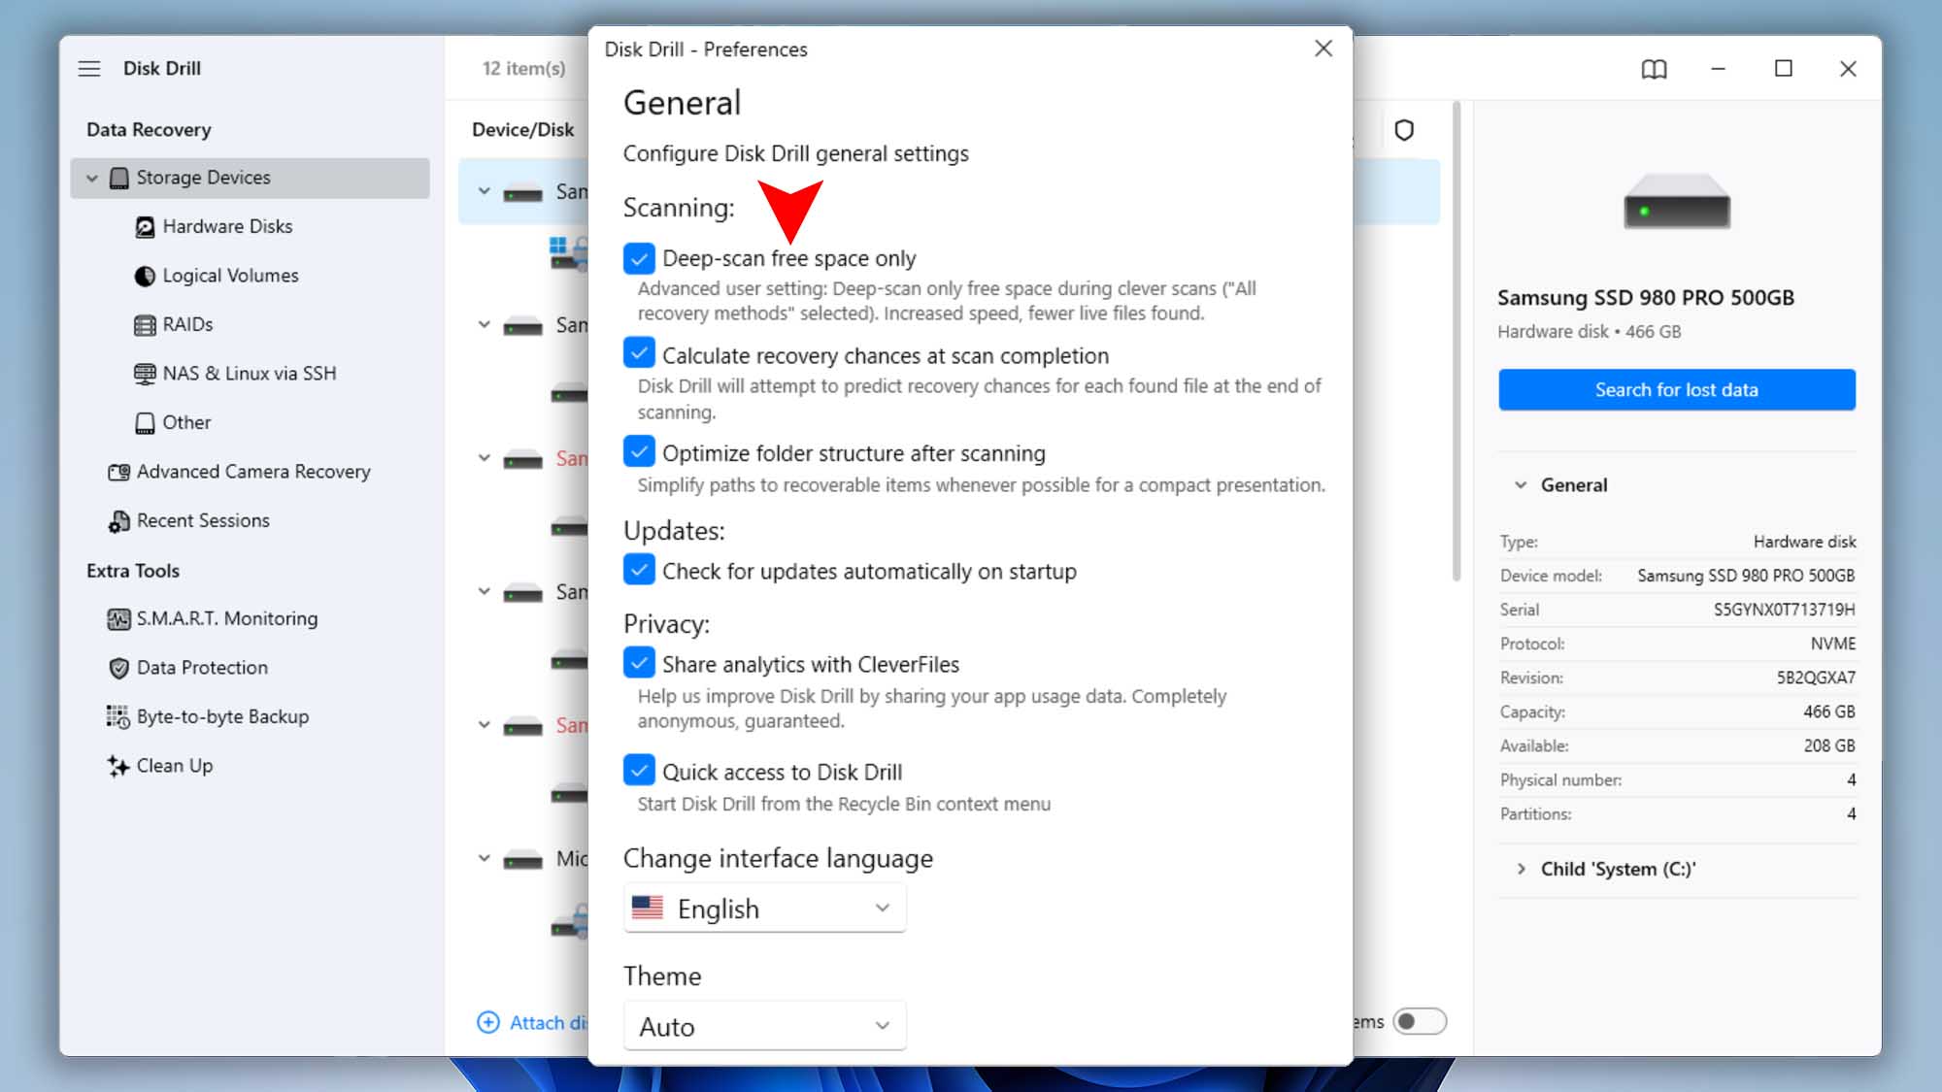Click the Logical Volumes pie icon
The height and width of the screenshot is (1092, 1942).
click(145, 276)
